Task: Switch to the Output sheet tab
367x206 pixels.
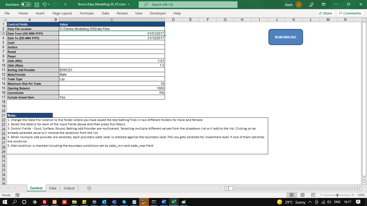Action: (x=69, y=188)
